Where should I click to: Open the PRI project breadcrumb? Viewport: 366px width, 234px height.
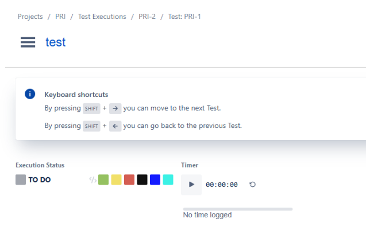pyautogui.click(x=60, y=17)
